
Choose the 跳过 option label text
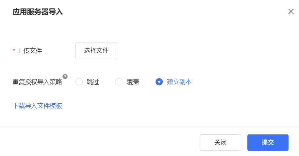(x=93, y=82)
